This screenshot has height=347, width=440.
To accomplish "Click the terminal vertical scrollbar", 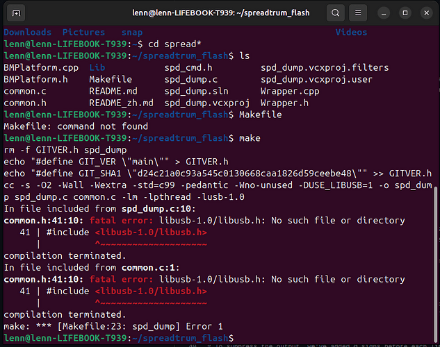I will tap(436, 264).
